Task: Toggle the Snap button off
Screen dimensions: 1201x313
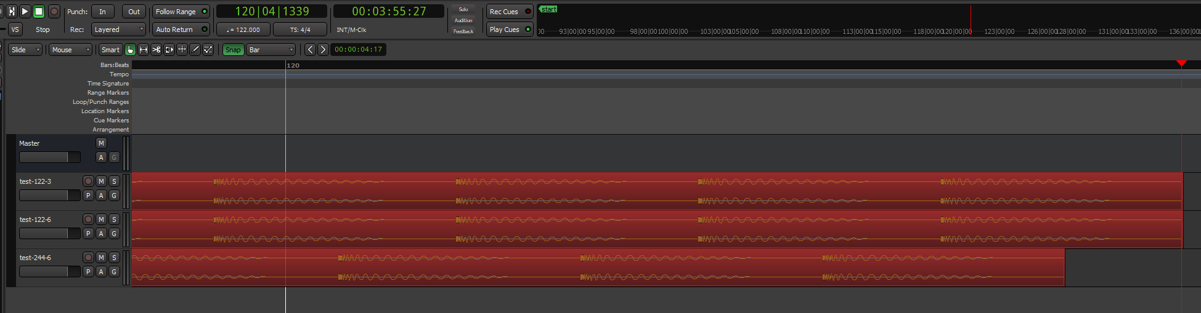Action: 233,50
